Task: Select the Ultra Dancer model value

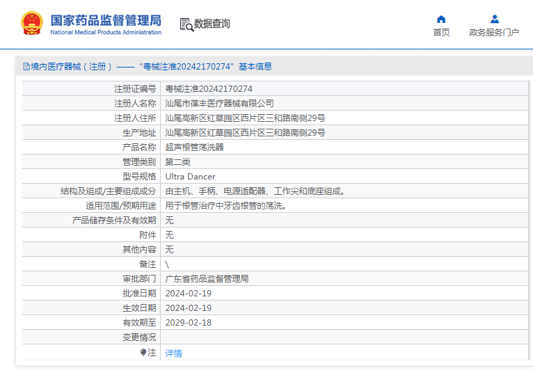Action: click(190, 177)
